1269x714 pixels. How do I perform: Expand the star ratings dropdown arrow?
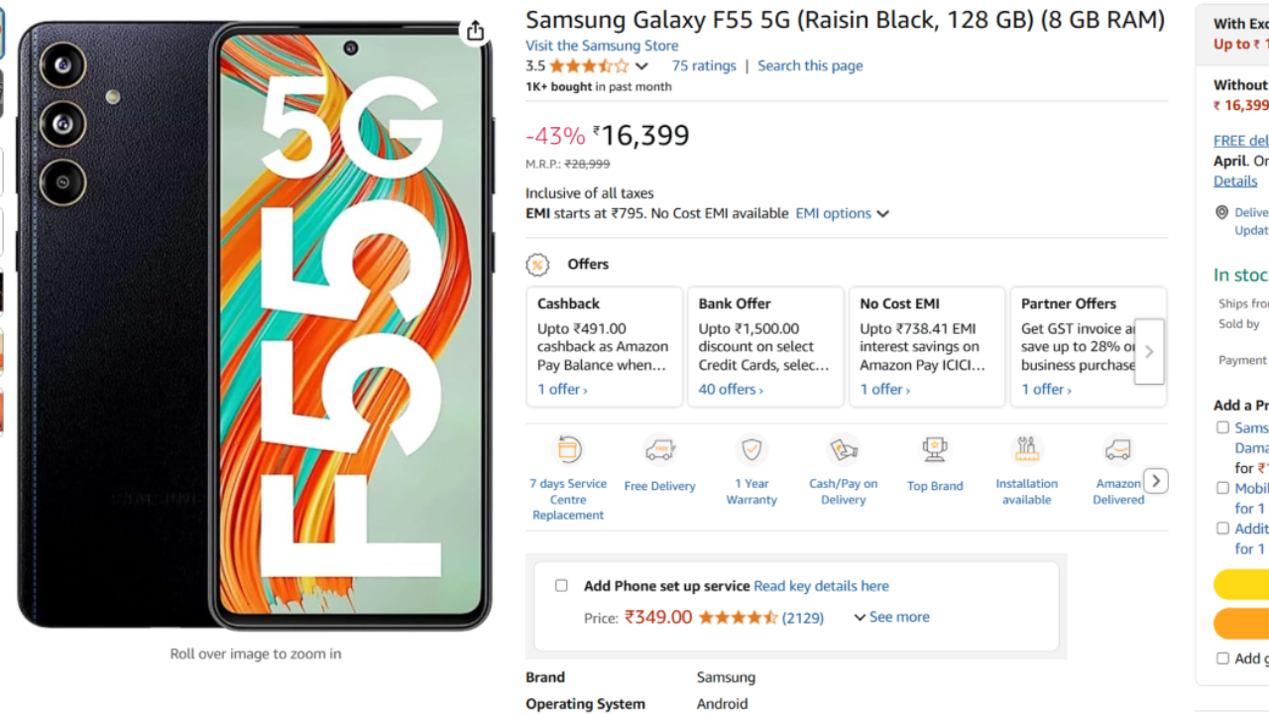[x=641, y=66]
